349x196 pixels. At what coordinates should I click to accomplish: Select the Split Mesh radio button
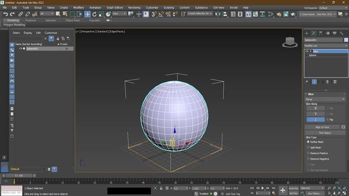[x=308, y=148]
